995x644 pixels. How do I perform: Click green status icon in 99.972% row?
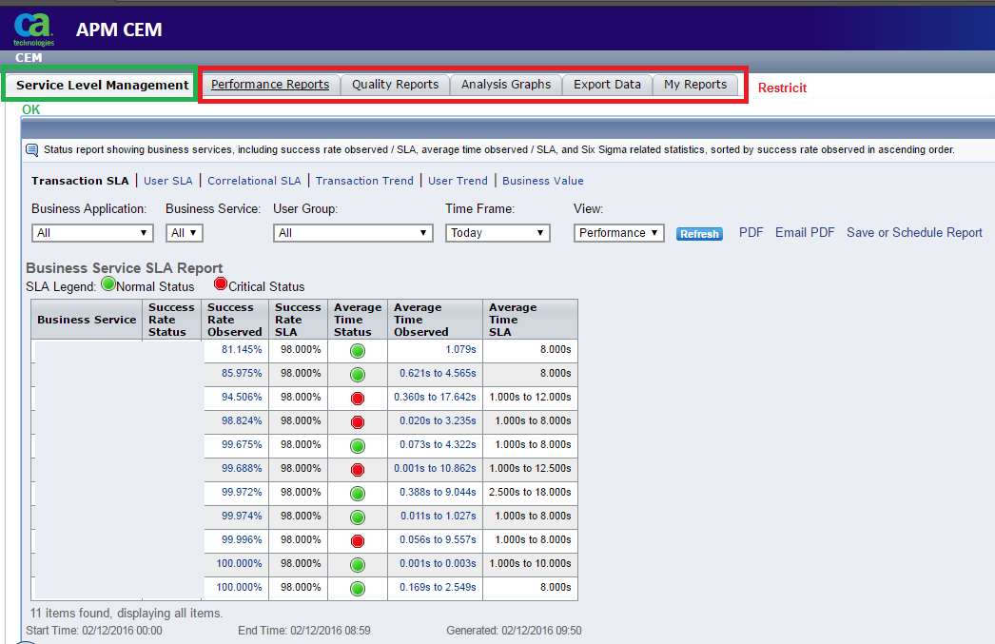click(x=358, y=494)
